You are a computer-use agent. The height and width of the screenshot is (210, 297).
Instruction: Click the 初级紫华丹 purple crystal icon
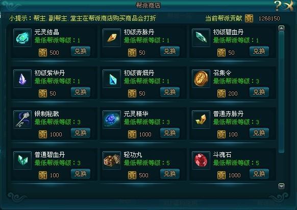(22, 78)
